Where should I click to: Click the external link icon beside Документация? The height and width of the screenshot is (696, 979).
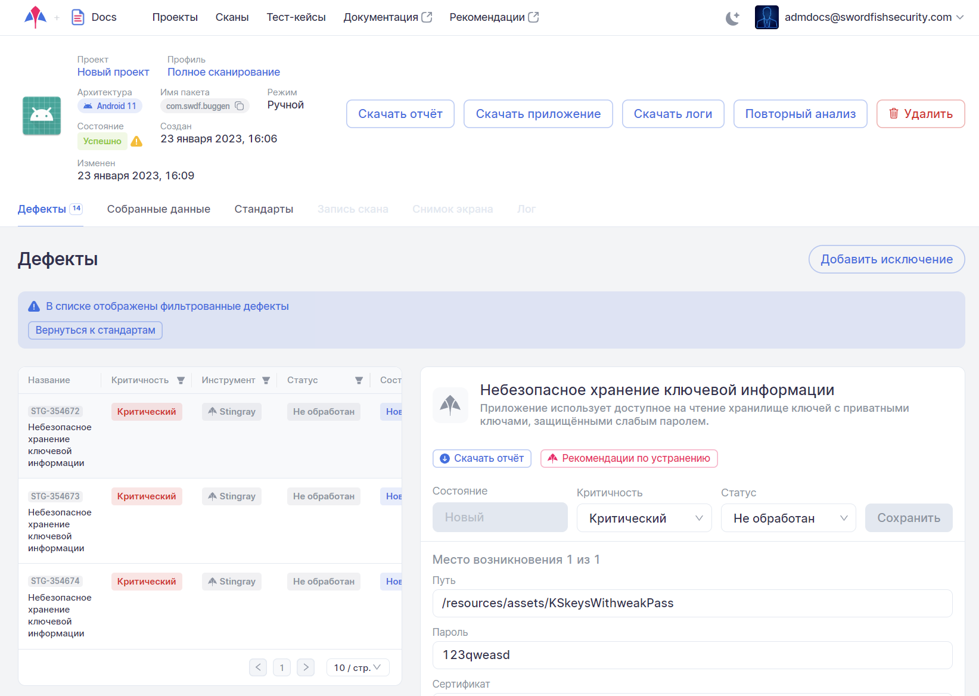pos(427,17)
